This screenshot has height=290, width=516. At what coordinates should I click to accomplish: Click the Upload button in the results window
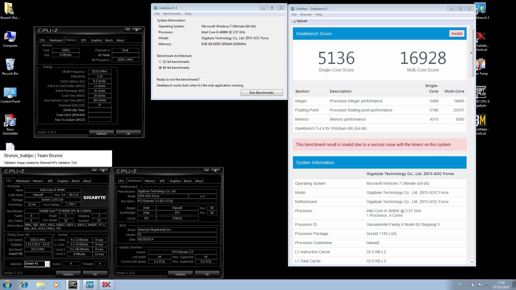pos(299,21)
